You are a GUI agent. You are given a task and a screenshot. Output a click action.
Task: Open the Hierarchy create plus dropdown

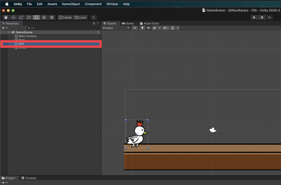coord(4,28)
